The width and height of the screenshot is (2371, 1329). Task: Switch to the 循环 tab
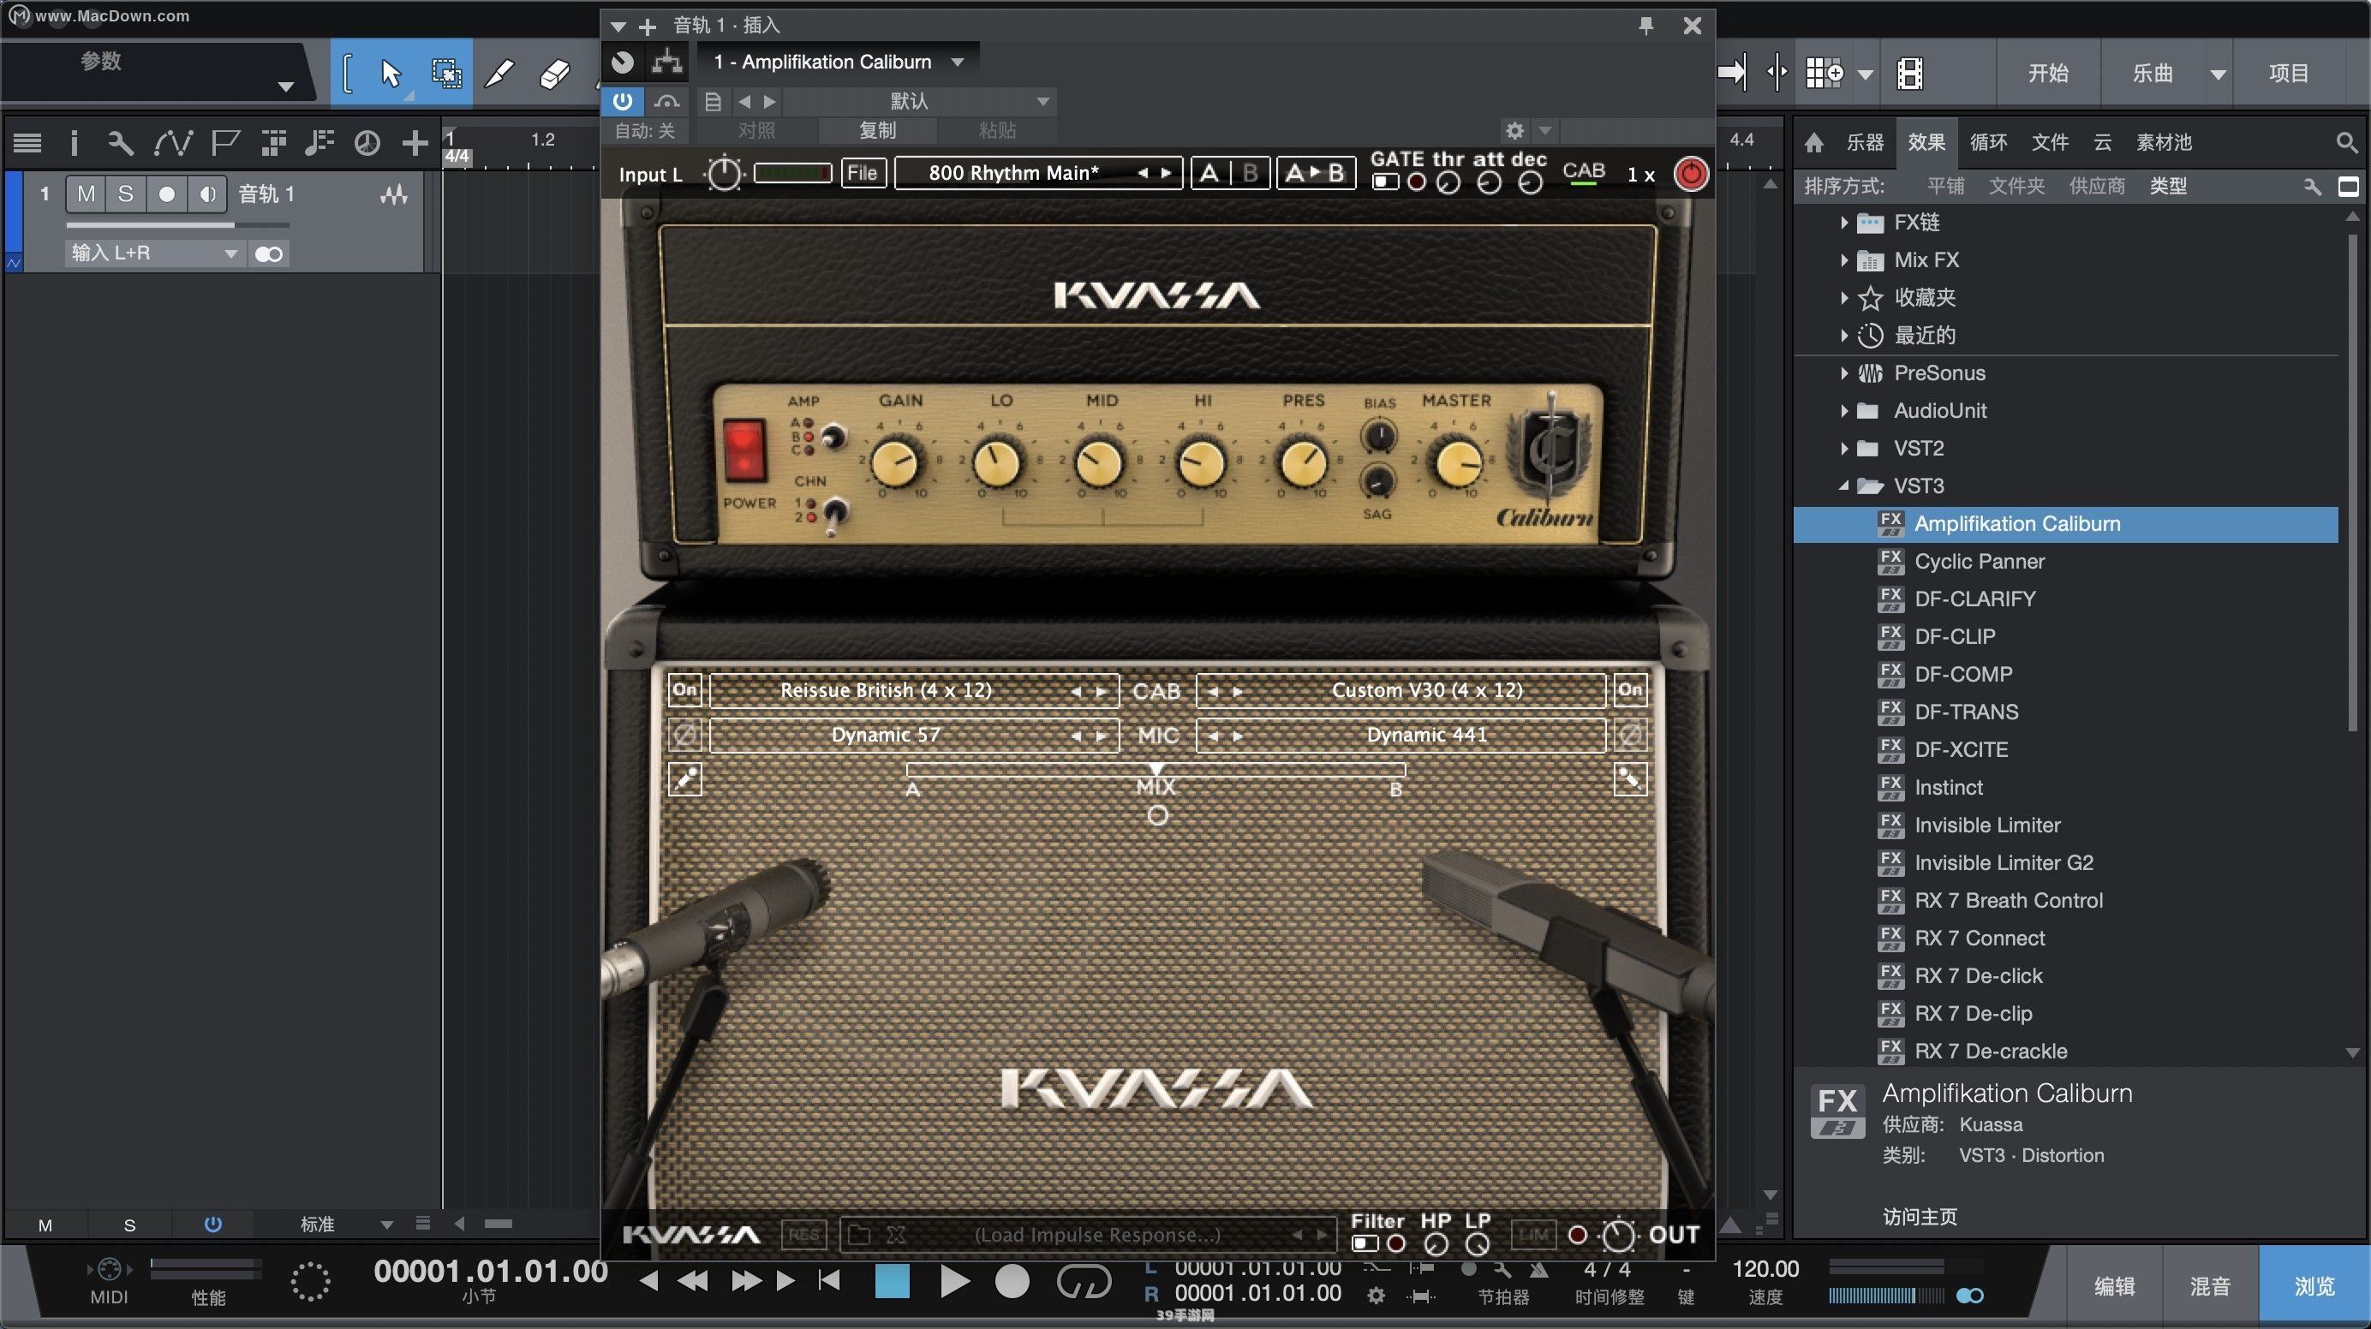tap(1988, 143)
